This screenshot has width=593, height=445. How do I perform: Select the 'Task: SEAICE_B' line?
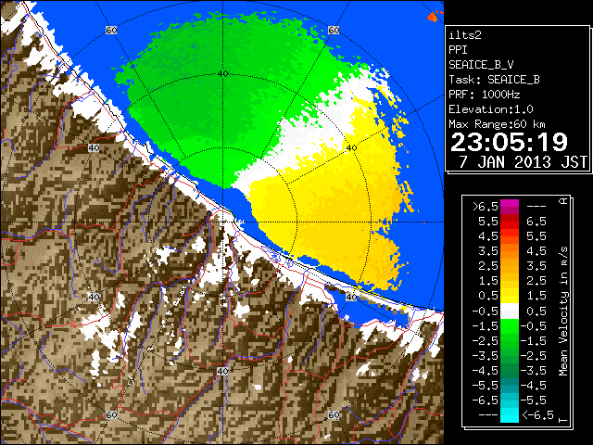point(494,80)
